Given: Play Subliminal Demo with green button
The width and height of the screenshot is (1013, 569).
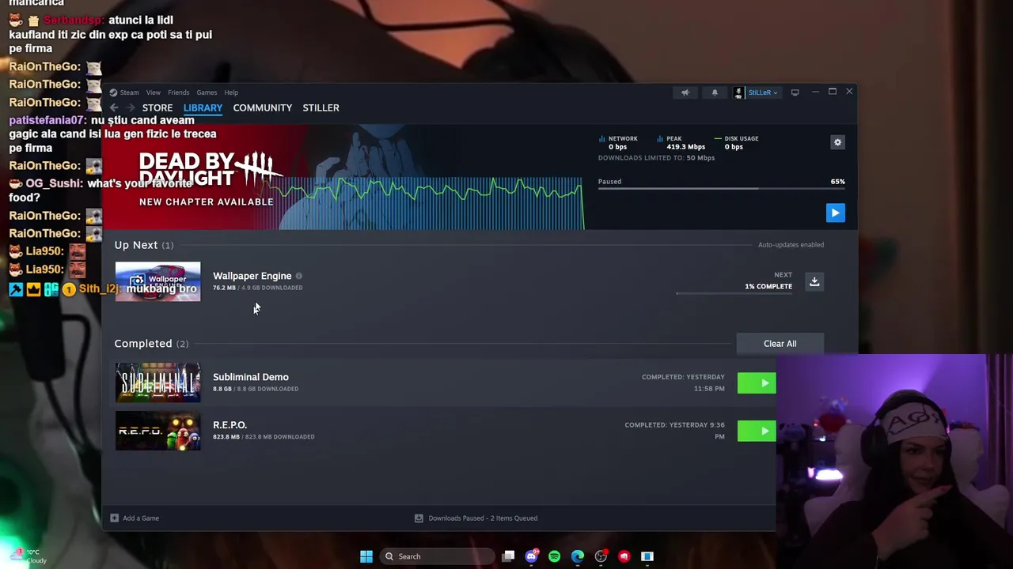Looking at the screenshot, I should (x=757, y=383).
